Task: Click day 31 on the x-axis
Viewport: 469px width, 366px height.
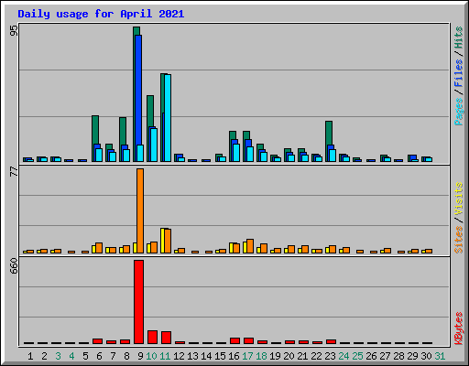Action: pyautogui.click(x=440, y=356)
